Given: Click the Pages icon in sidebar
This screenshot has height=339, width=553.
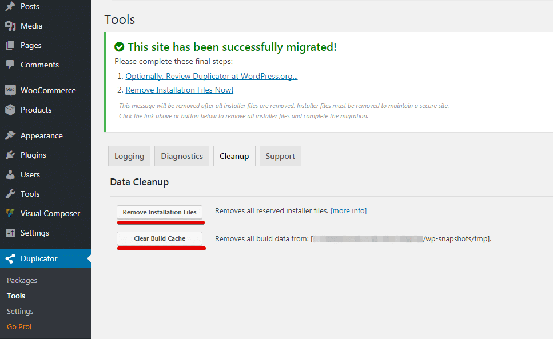Looking at the screenshot, I should pyautogui.click(x=10, y=45).
